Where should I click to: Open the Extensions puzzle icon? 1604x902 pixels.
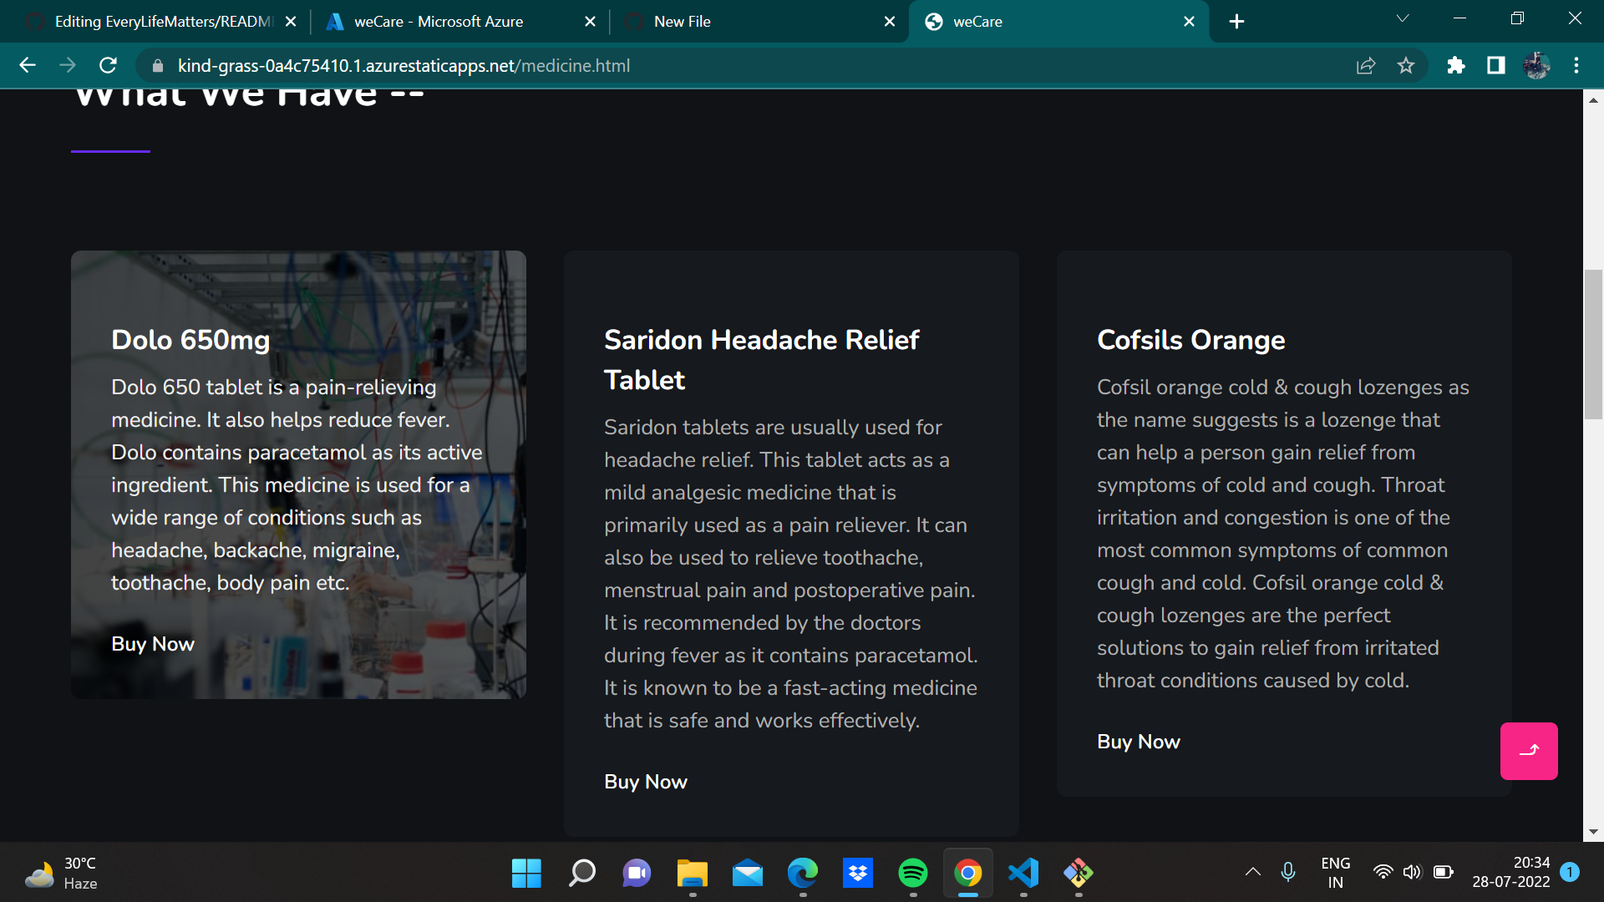(1457, 65)
